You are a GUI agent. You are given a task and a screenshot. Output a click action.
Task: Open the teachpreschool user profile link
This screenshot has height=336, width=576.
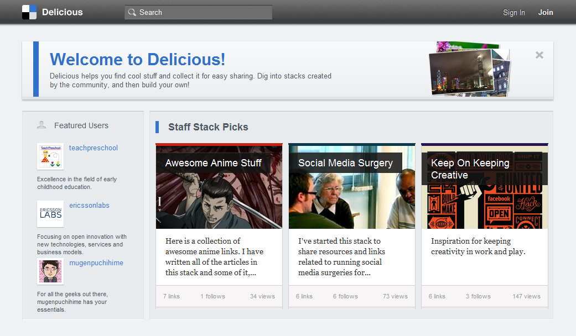[x=94, y=148]
